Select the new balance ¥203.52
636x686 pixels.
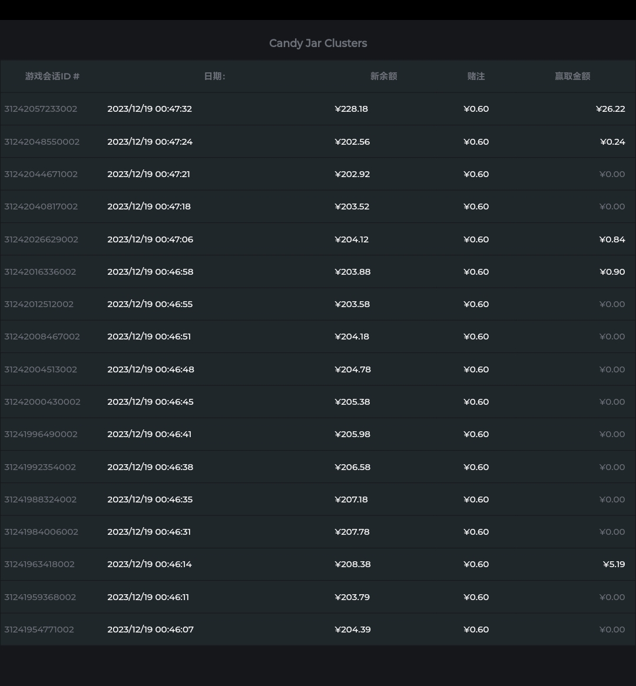352,207
